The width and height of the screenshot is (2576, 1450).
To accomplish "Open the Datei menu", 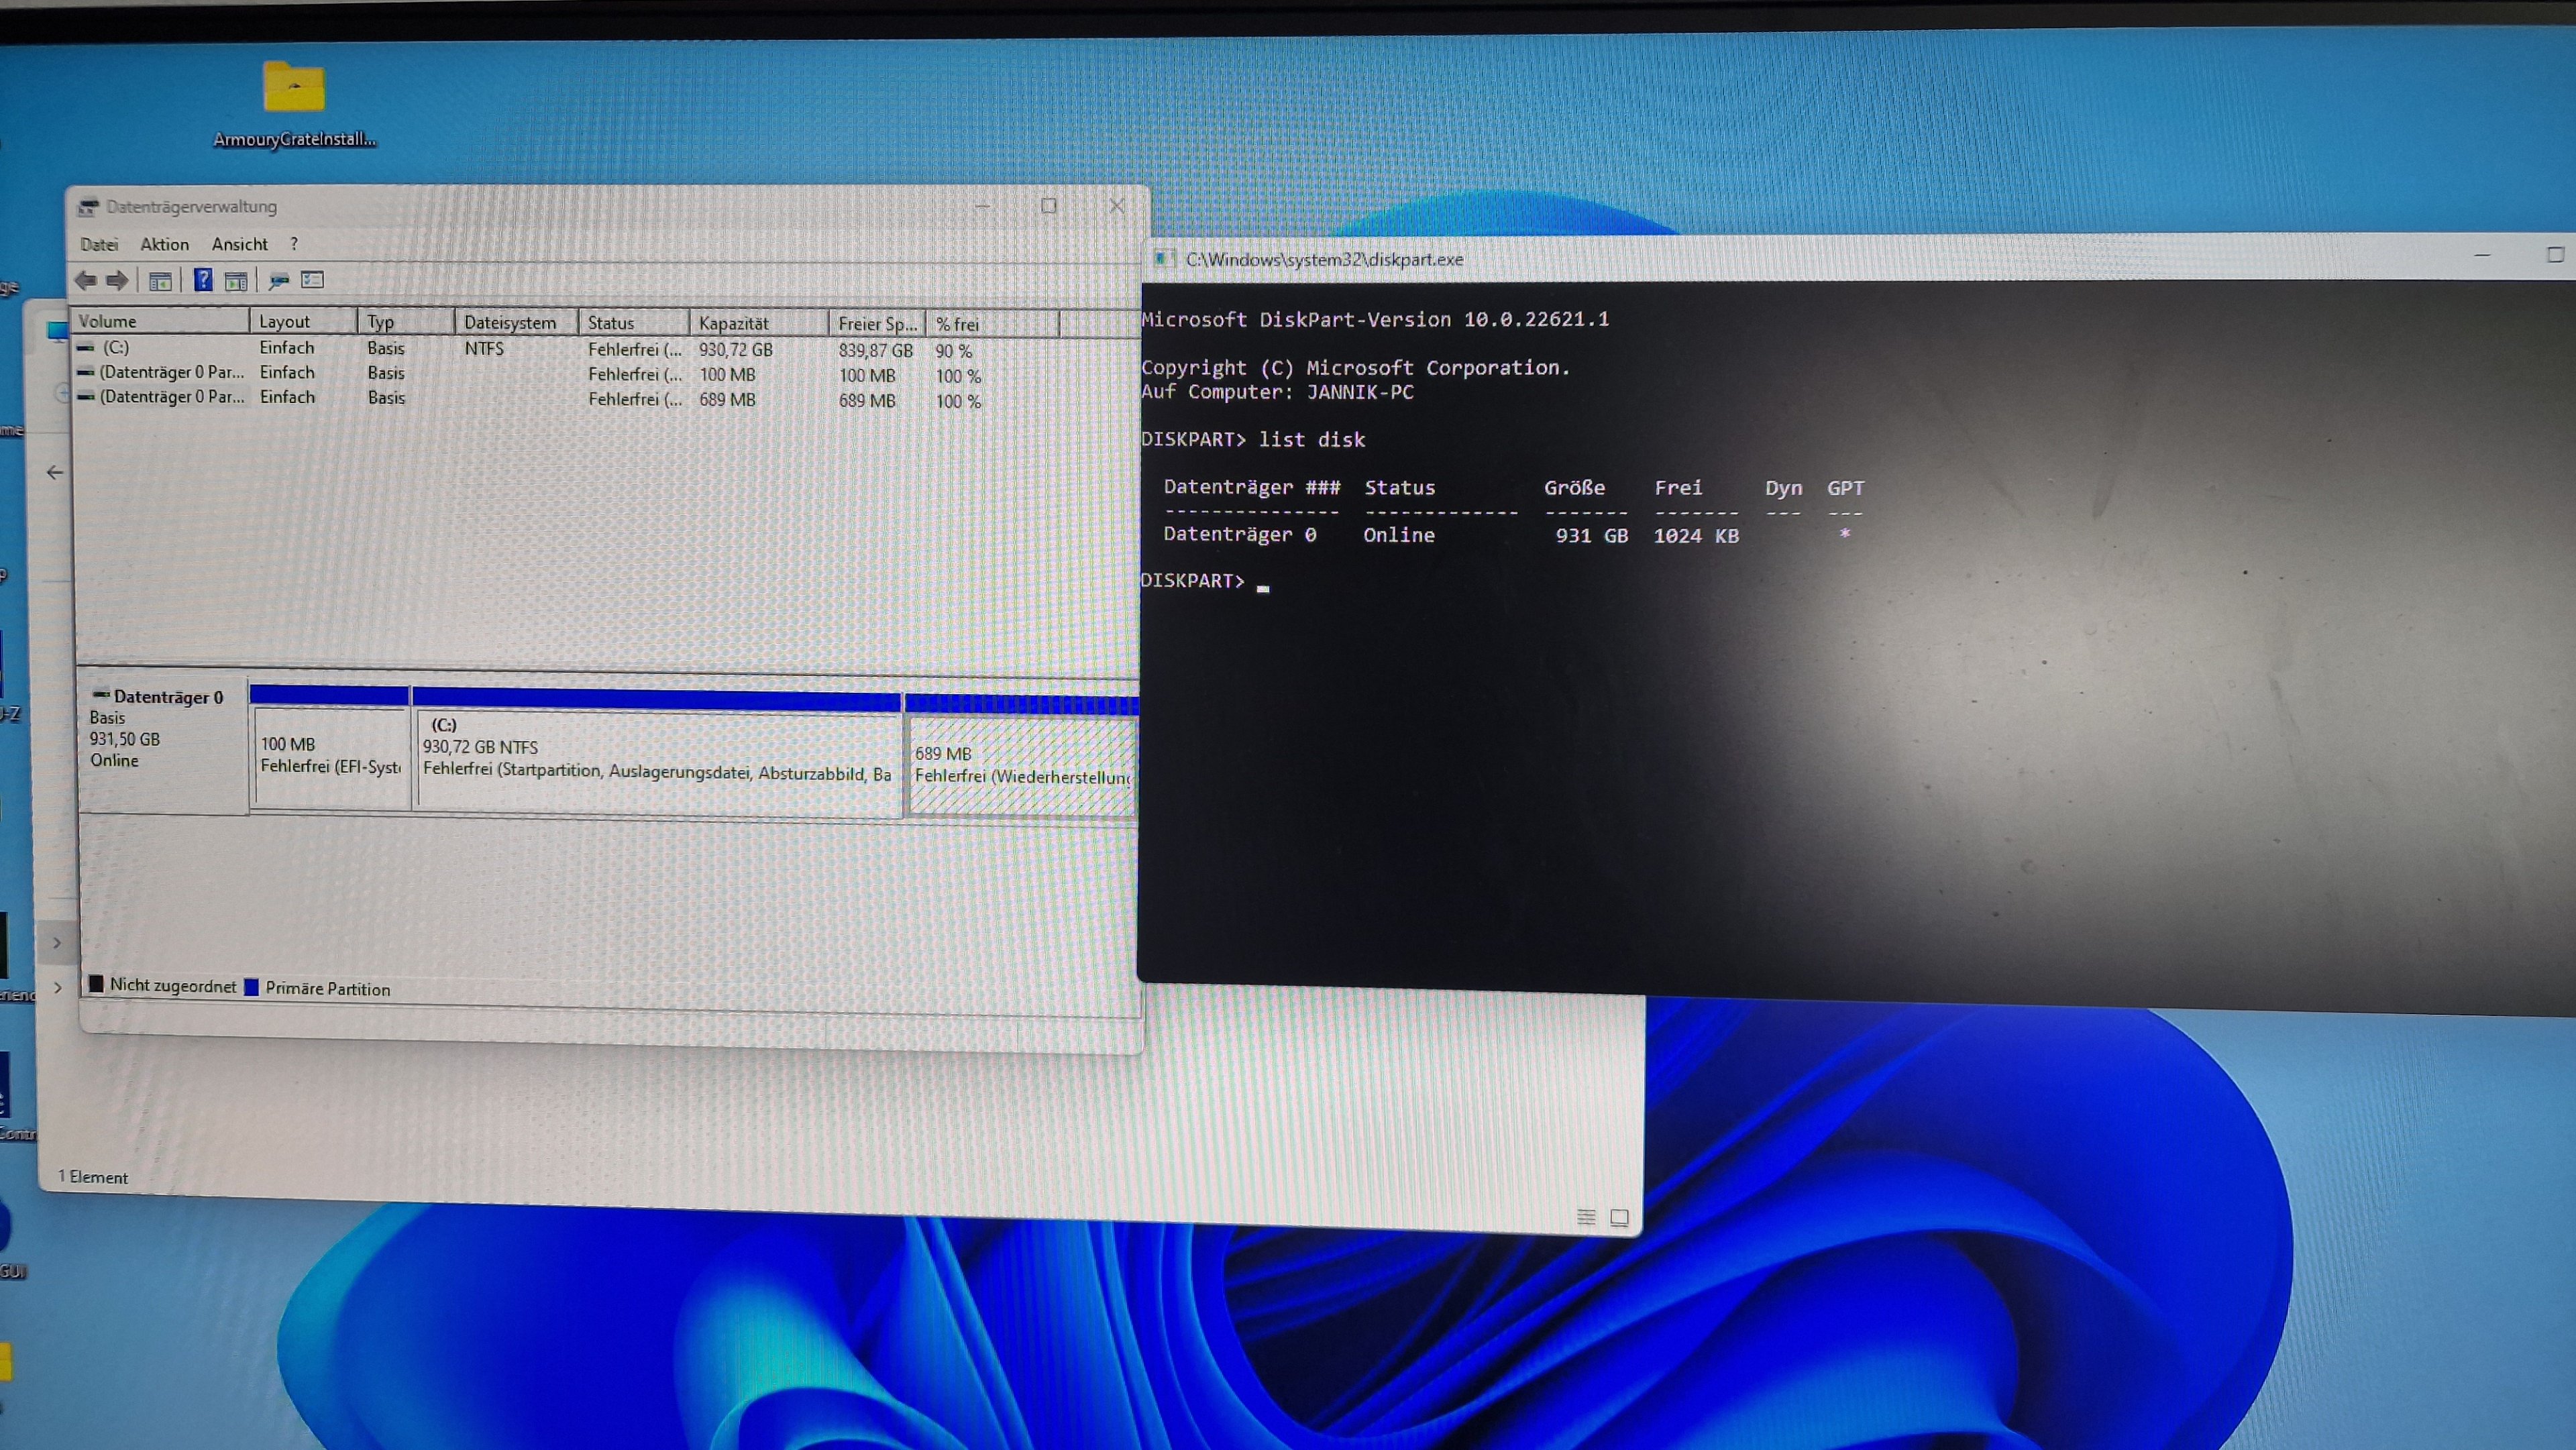I will pos(99,244).
